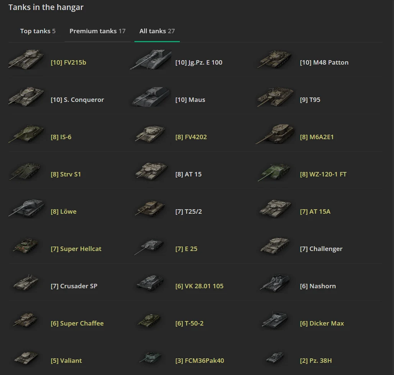Select the [8] FV4202 name
This screenshot has width=394, height=375.
[x=191, y=137]
